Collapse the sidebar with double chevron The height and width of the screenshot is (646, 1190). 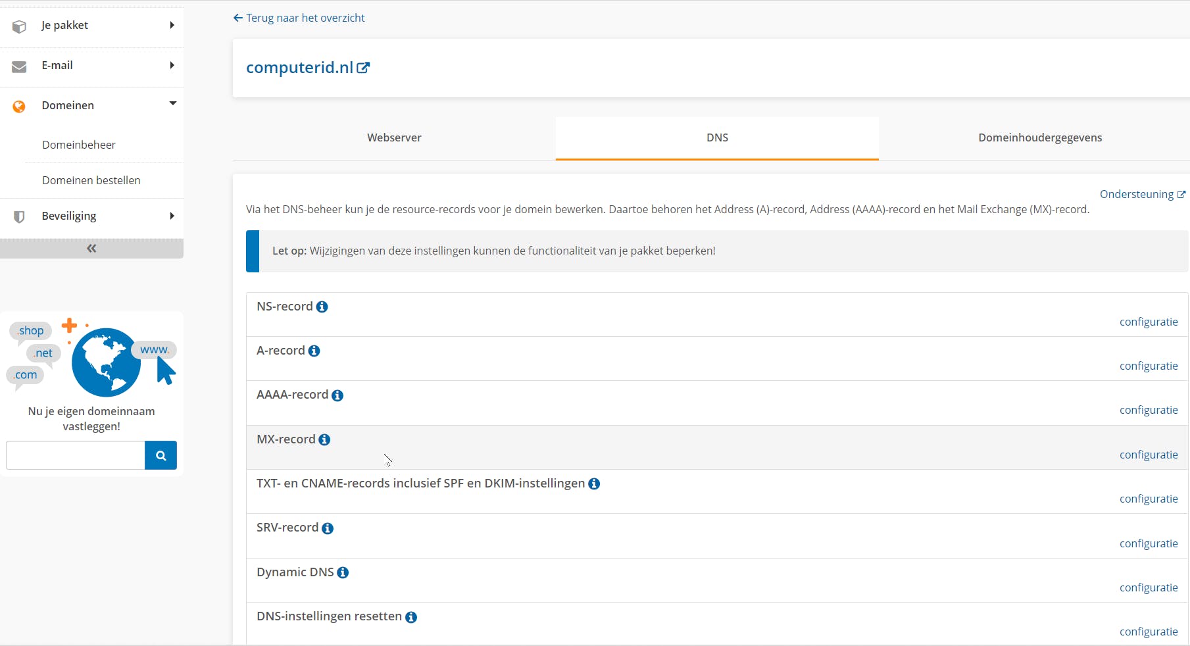[91, 249]
